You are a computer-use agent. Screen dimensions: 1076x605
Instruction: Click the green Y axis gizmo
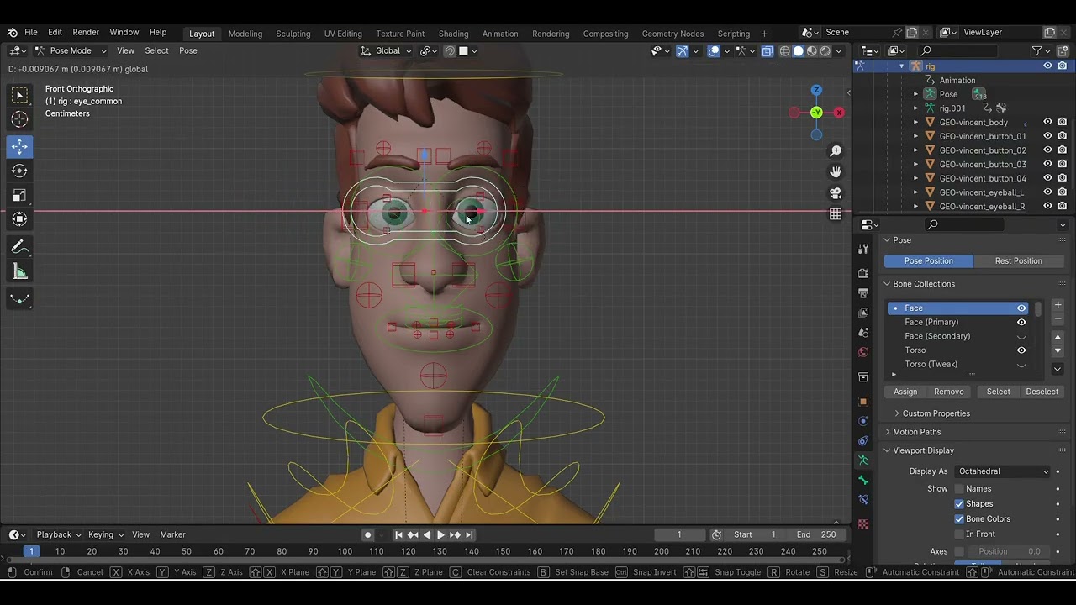pos(816,113)
